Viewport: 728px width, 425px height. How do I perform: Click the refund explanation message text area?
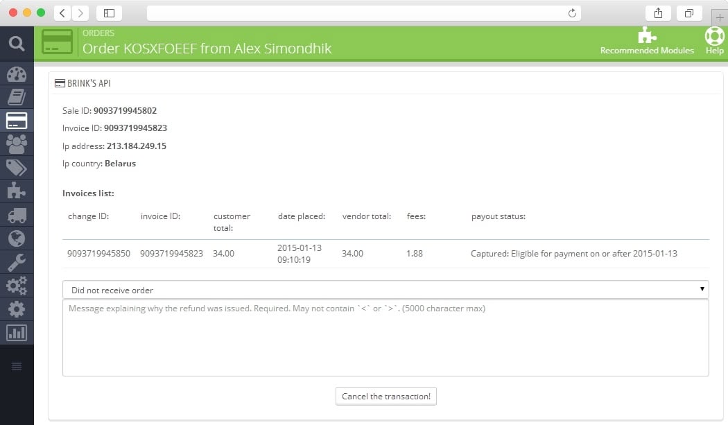(385, 338)
